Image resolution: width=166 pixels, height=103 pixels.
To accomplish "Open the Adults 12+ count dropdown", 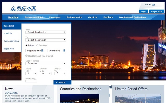I will tap(31, 73).
